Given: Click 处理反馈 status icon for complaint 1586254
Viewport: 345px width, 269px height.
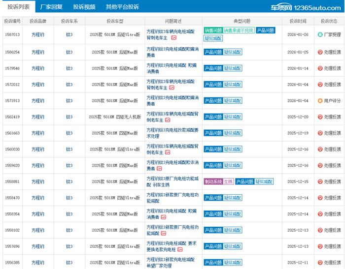Looking at the screenshot, I should click(x=320, y=52).
